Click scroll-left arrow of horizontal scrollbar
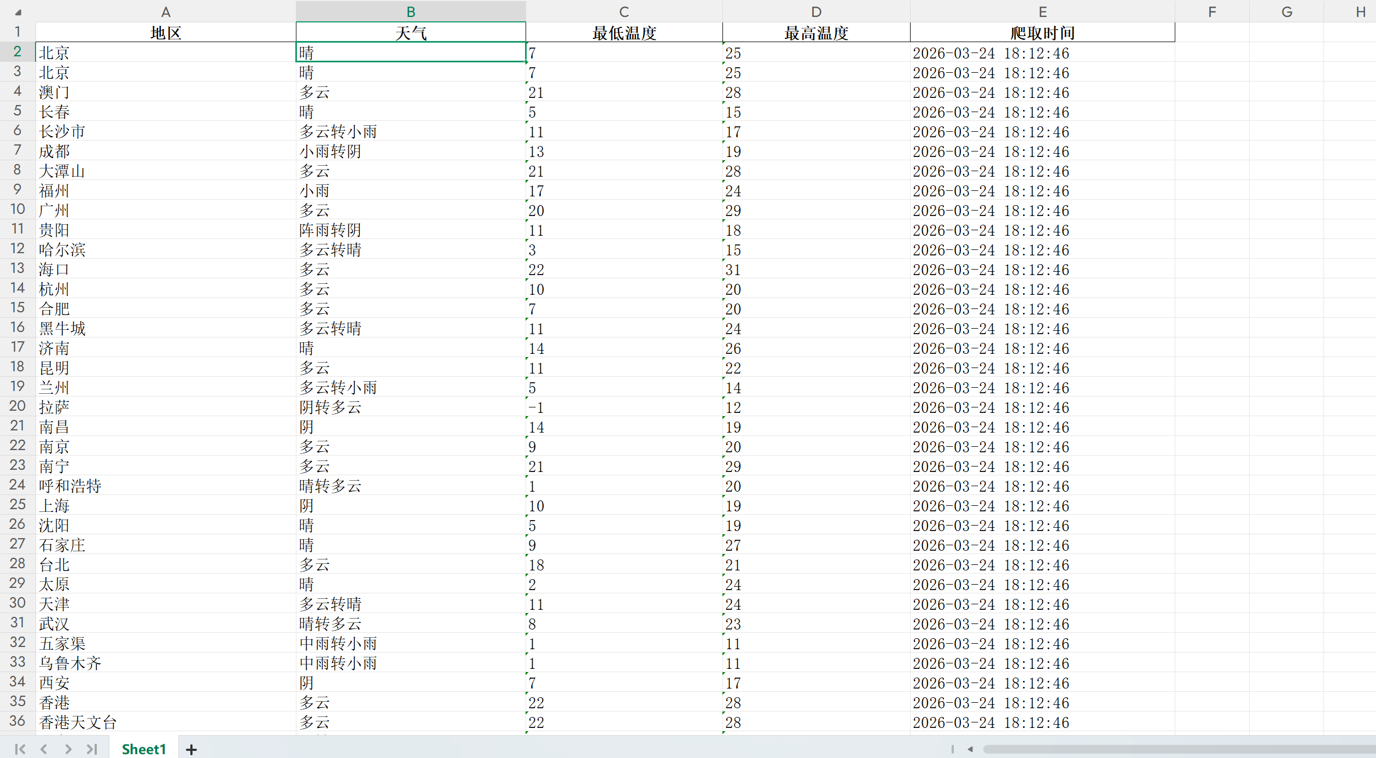The width and height of the screenshot is (1376, 758). click(970, 749)
